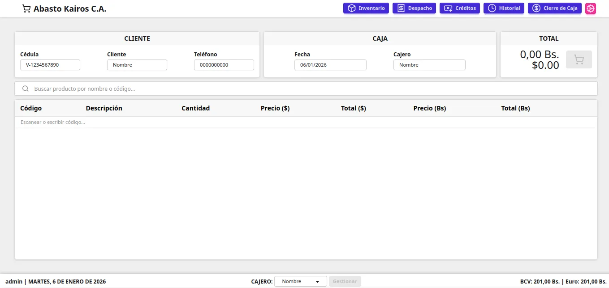The image size is (609, 288).
Task: Open the Créditos section
Action: [460, 8]
